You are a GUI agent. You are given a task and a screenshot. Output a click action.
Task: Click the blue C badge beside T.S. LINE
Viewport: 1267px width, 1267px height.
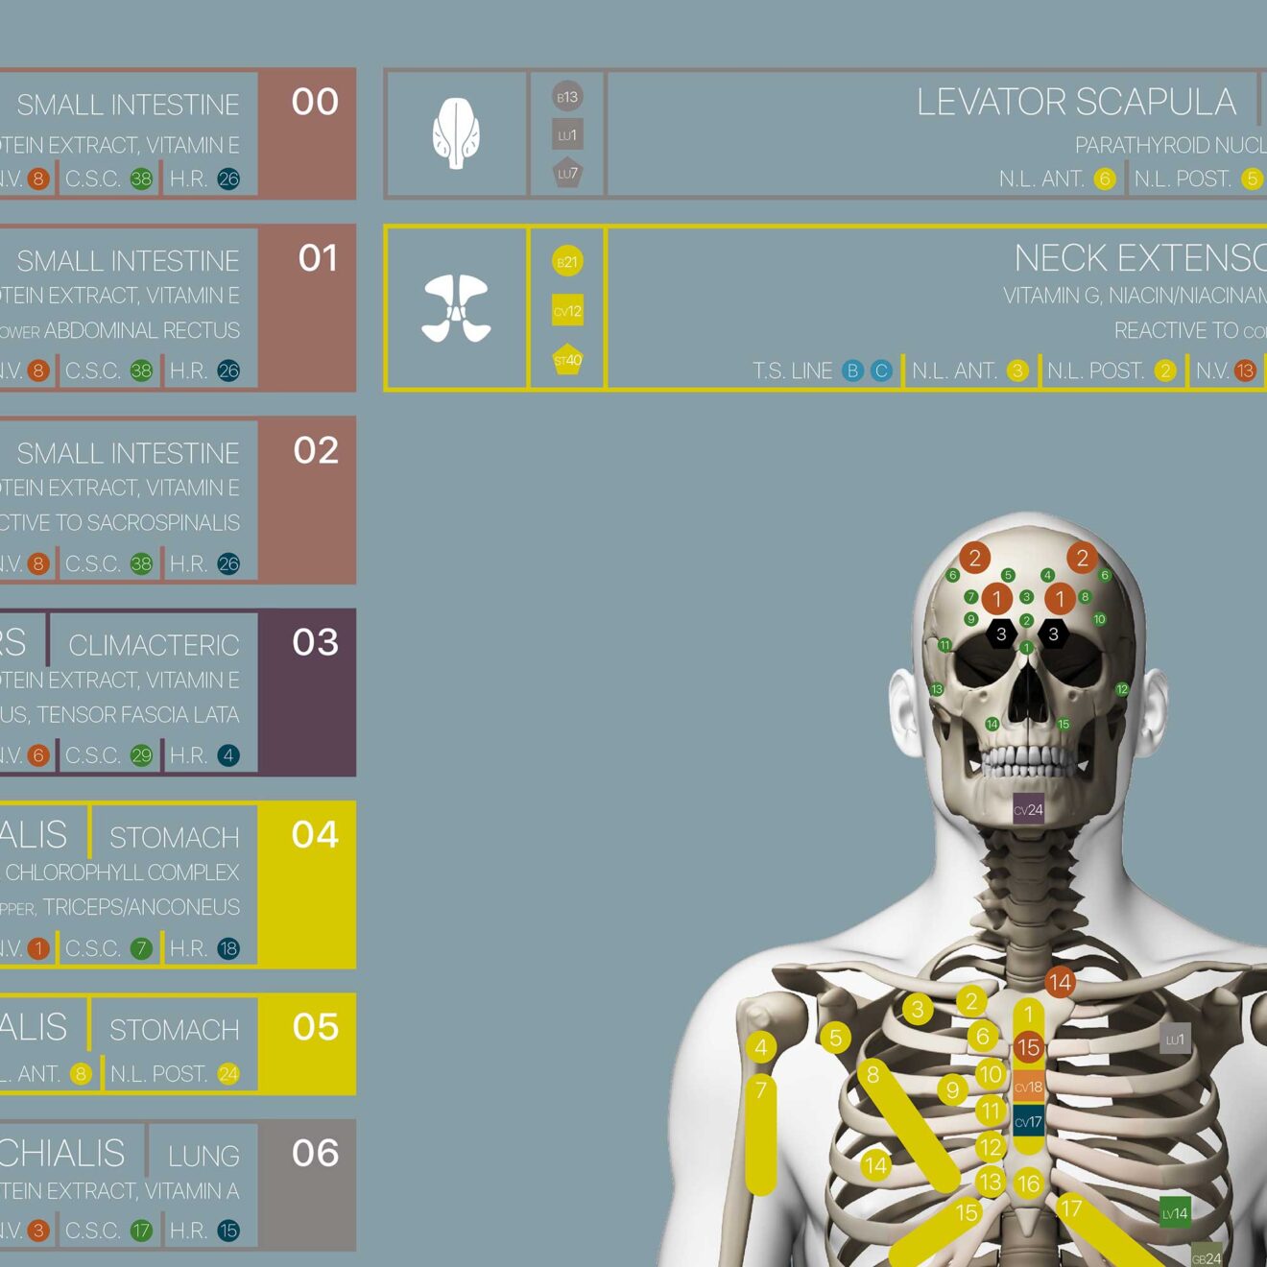881,371
